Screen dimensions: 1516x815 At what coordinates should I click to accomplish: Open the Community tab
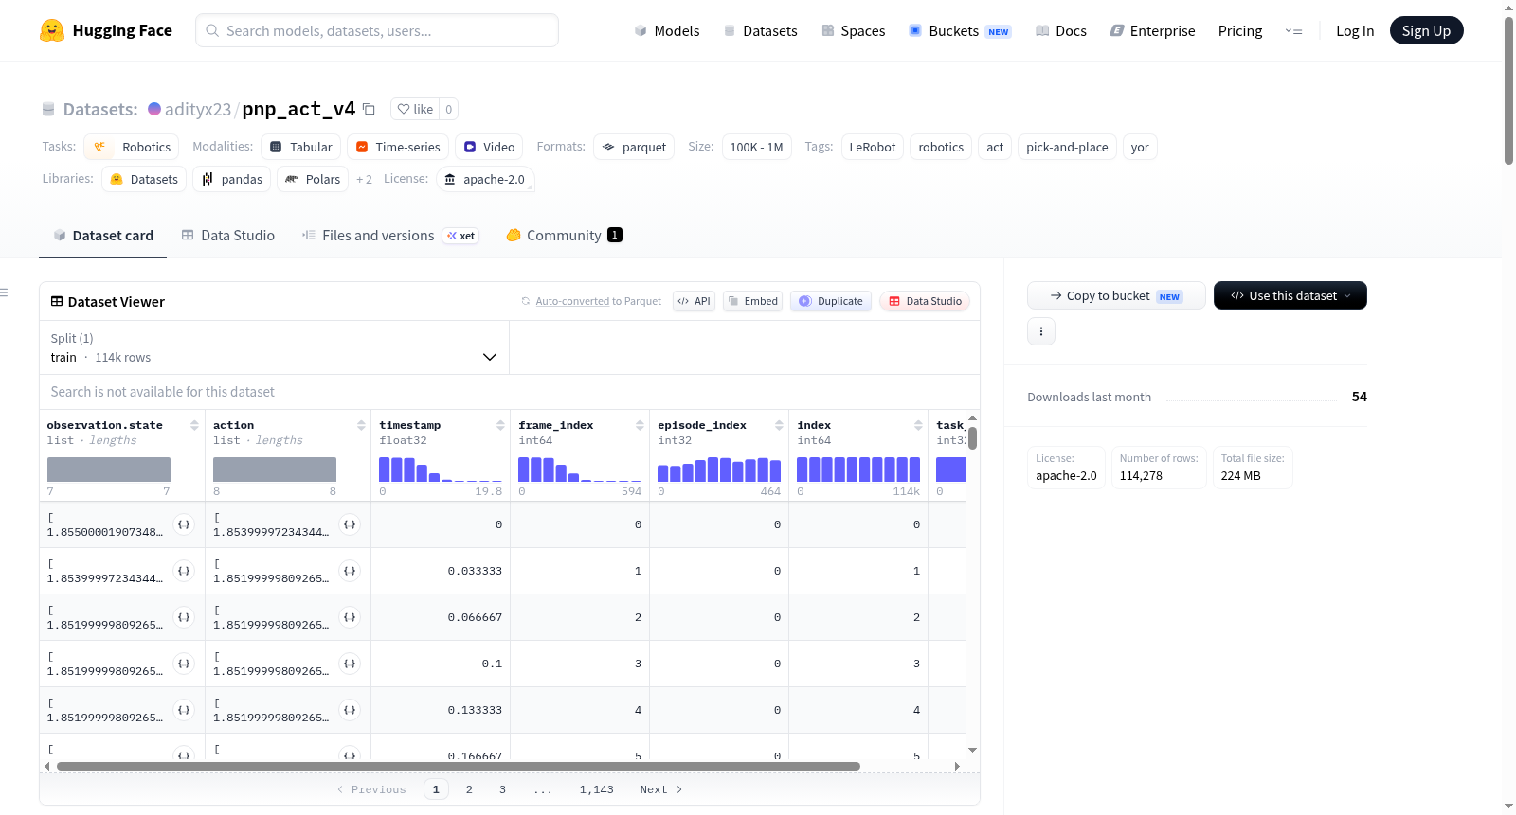tap(564, 236)
